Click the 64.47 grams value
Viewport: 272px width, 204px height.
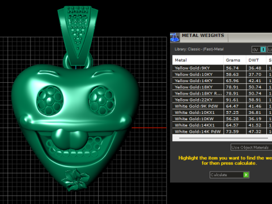[x=232, y=106]
